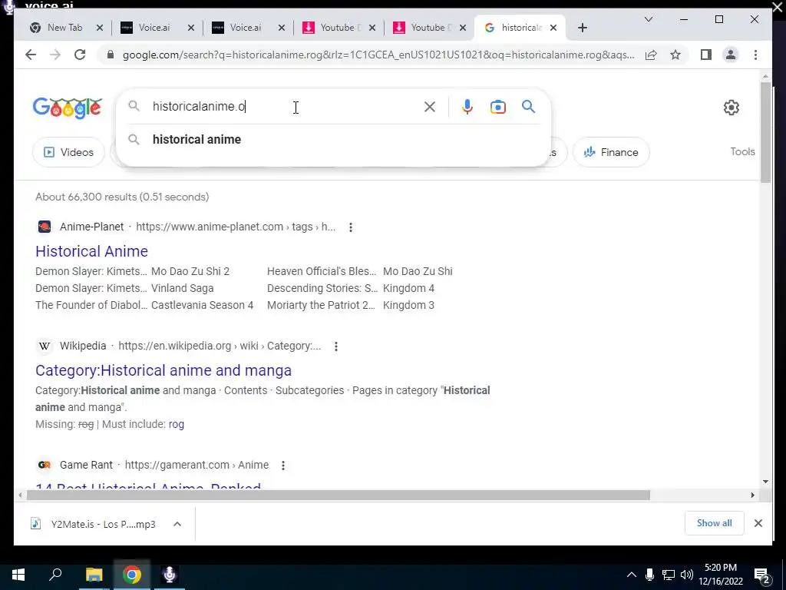Screen dimensions: 786x590
Task: Open the Vinland Saga sitelink
Action: (x=183, y=289)
